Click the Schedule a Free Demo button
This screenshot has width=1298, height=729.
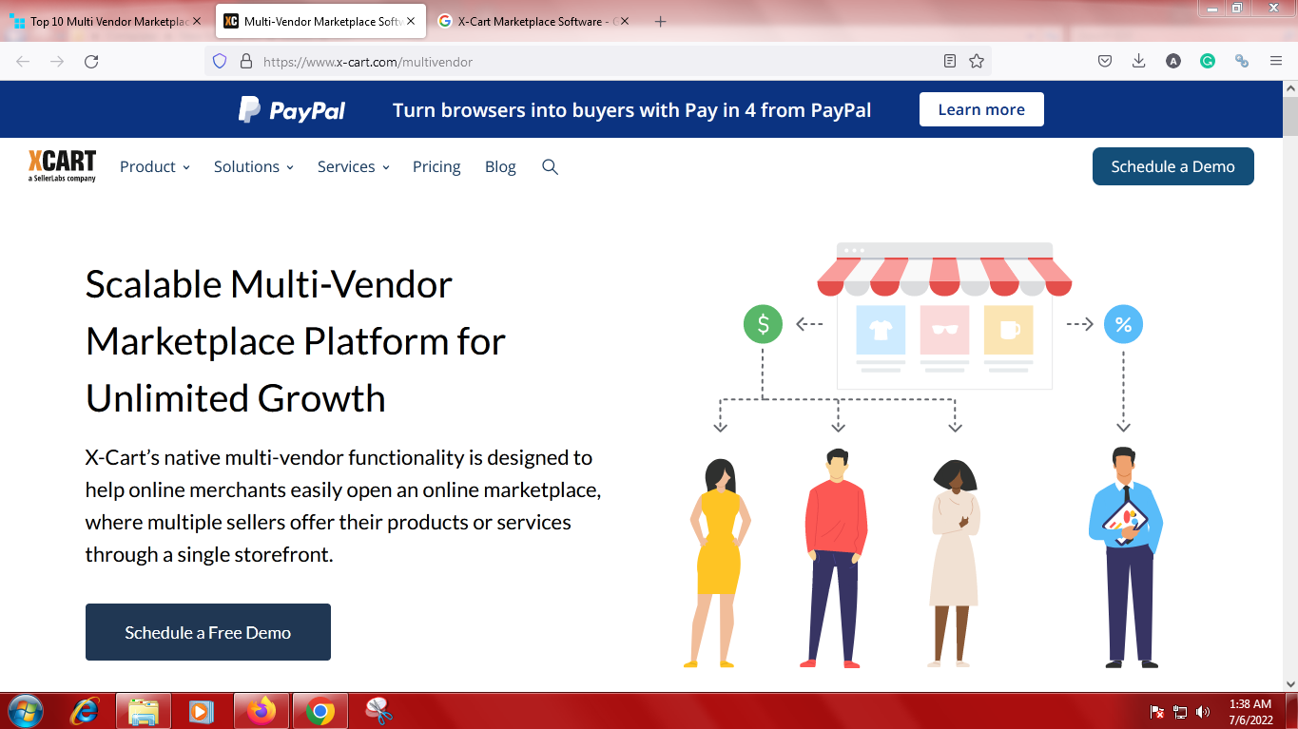tap(208, 632)
